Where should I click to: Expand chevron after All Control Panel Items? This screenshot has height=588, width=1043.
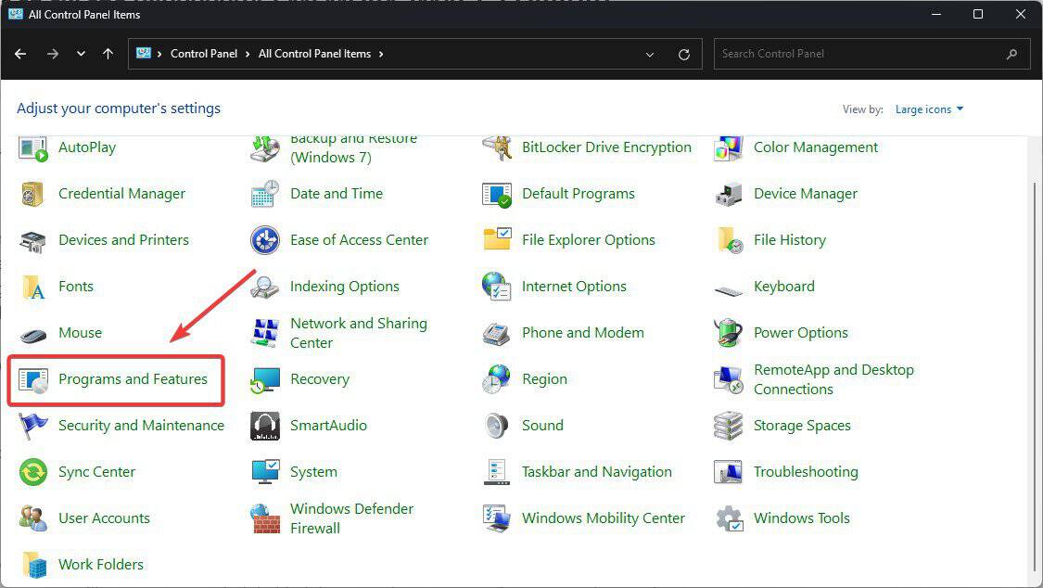[381, 54]
